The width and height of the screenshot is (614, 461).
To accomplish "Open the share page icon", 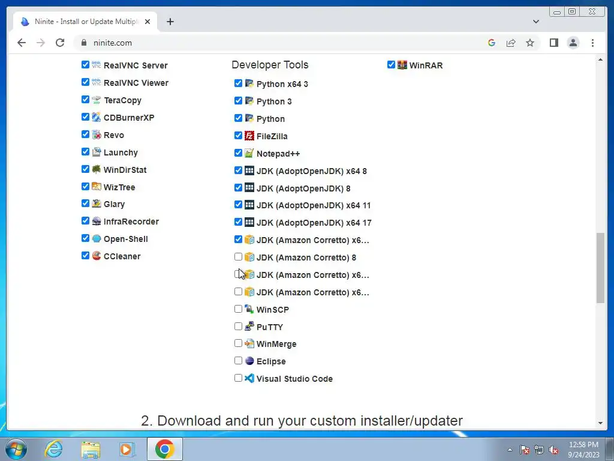I will pos(511,43).
